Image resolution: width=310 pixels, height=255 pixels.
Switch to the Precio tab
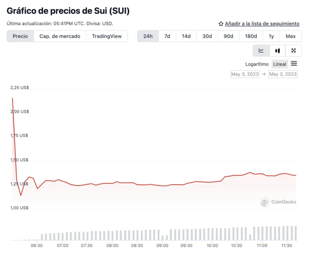[20, 36]
